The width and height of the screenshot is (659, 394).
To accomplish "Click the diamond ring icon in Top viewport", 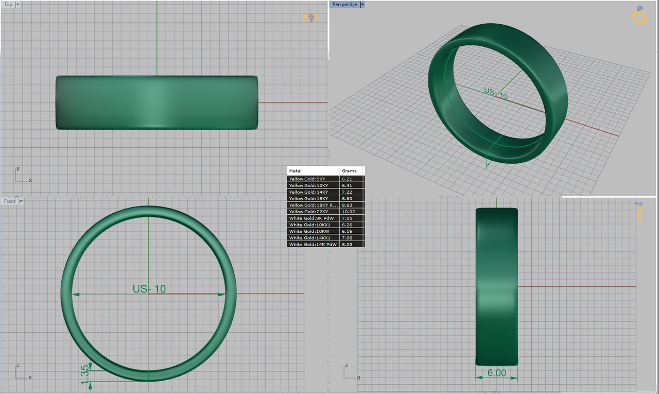I will tap(310, 18).
